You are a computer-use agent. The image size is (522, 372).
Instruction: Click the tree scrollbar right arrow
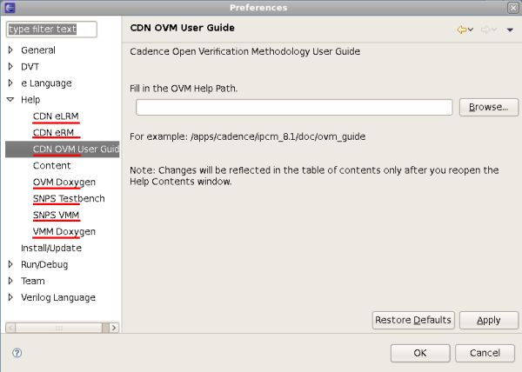point(114,328)
